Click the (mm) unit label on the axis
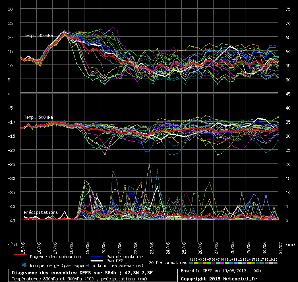The height and width of the screenshot is (282, 298). [x=290, y=244]
